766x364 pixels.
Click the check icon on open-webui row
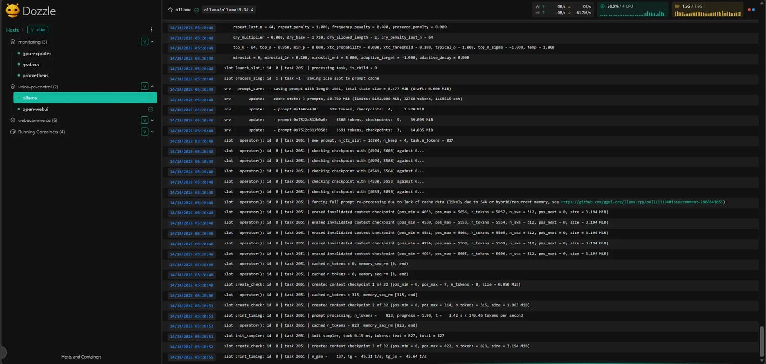(150, 109)
